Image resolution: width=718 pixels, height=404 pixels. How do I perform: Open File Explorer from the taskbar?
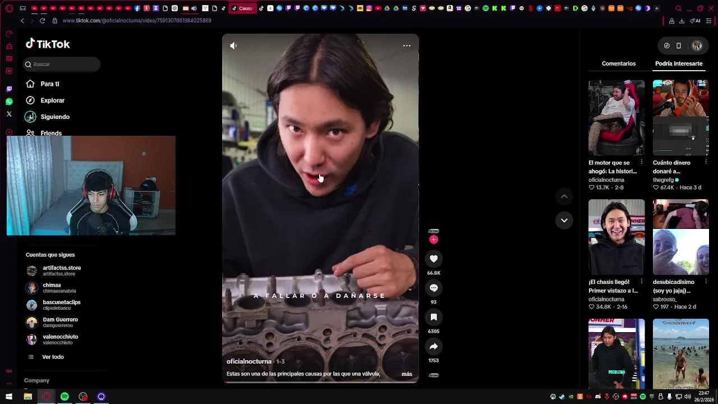tap(27, 397)
